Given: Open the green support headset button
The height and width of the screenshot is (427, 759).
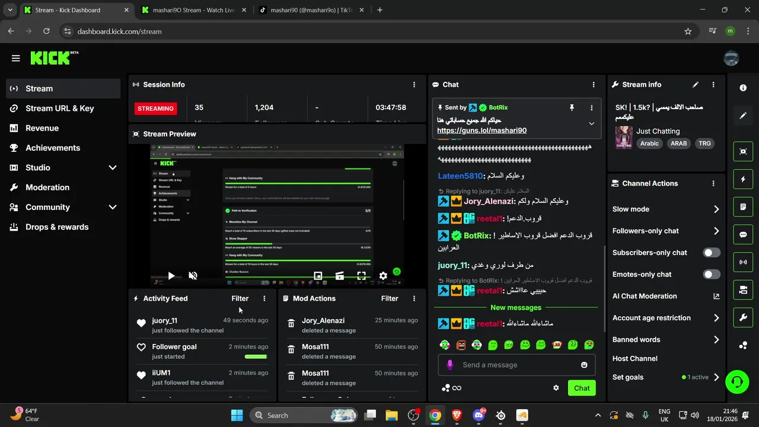Looking at the screenshot, I should [x=737, y=381].
